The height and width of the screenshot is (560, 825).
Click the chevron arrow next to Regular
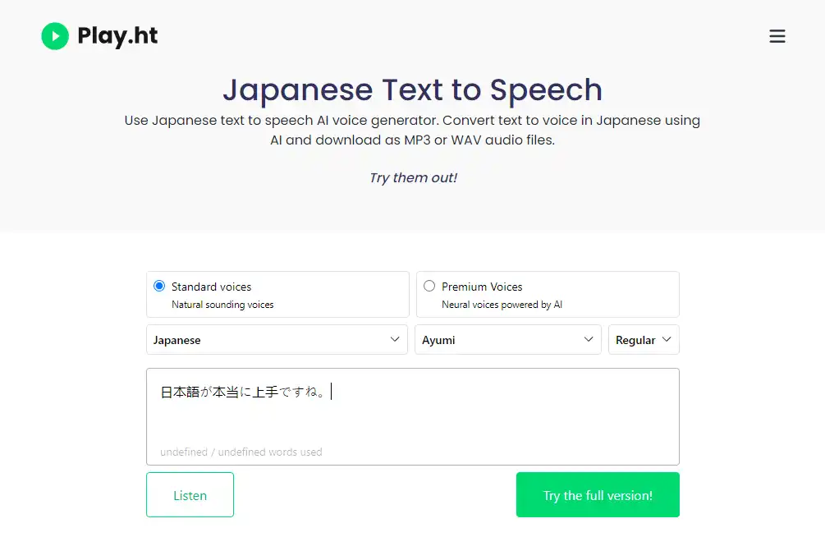[667, 339]
